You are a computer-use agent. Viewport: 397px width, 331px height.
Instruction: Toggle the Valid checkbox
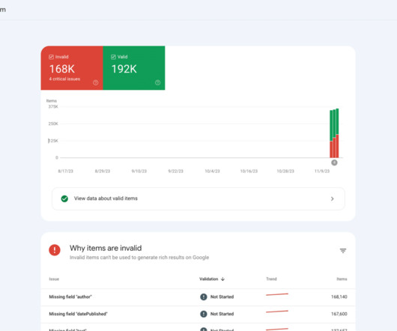point(113,57)
